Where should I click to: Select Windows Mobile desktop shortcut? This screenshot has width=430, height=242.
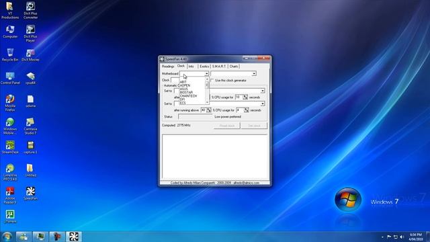tap(10, 126)
